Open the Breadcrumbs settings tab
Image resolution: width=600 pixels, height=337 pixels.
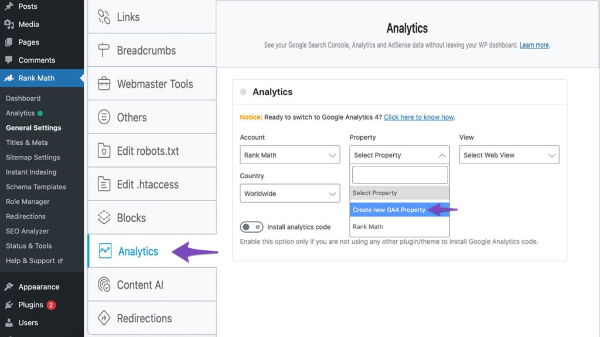(152, 50)
